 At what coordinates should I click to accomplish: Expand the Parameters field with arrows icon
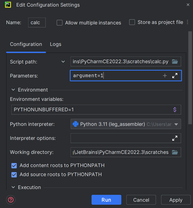175,76
